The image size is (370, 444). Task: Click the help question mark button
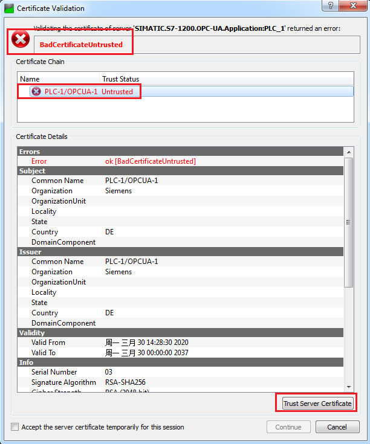[331, 5]
